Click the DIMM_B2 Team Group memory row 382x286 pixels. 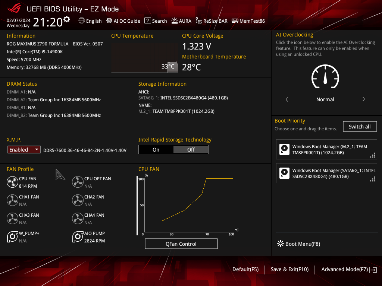(54, 115)
